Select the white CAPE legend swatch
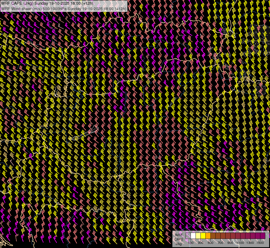The height and width of the screenshot is (248, 270). pyautogui.click(x=193, y=236)
